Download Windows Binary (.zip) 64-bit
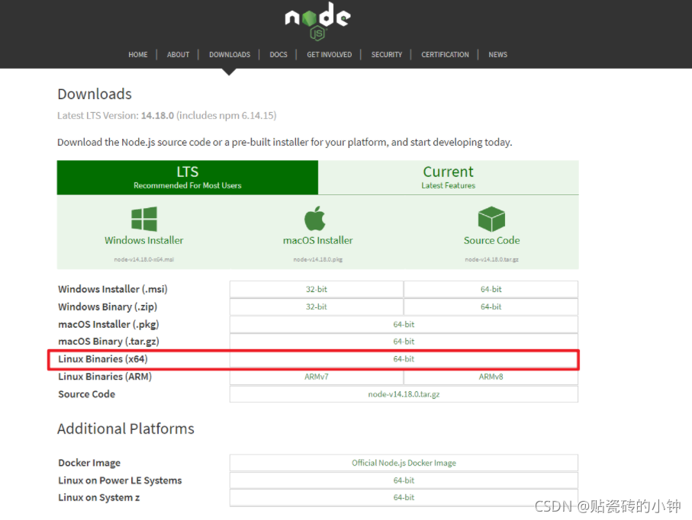 [x=491, y=307]
